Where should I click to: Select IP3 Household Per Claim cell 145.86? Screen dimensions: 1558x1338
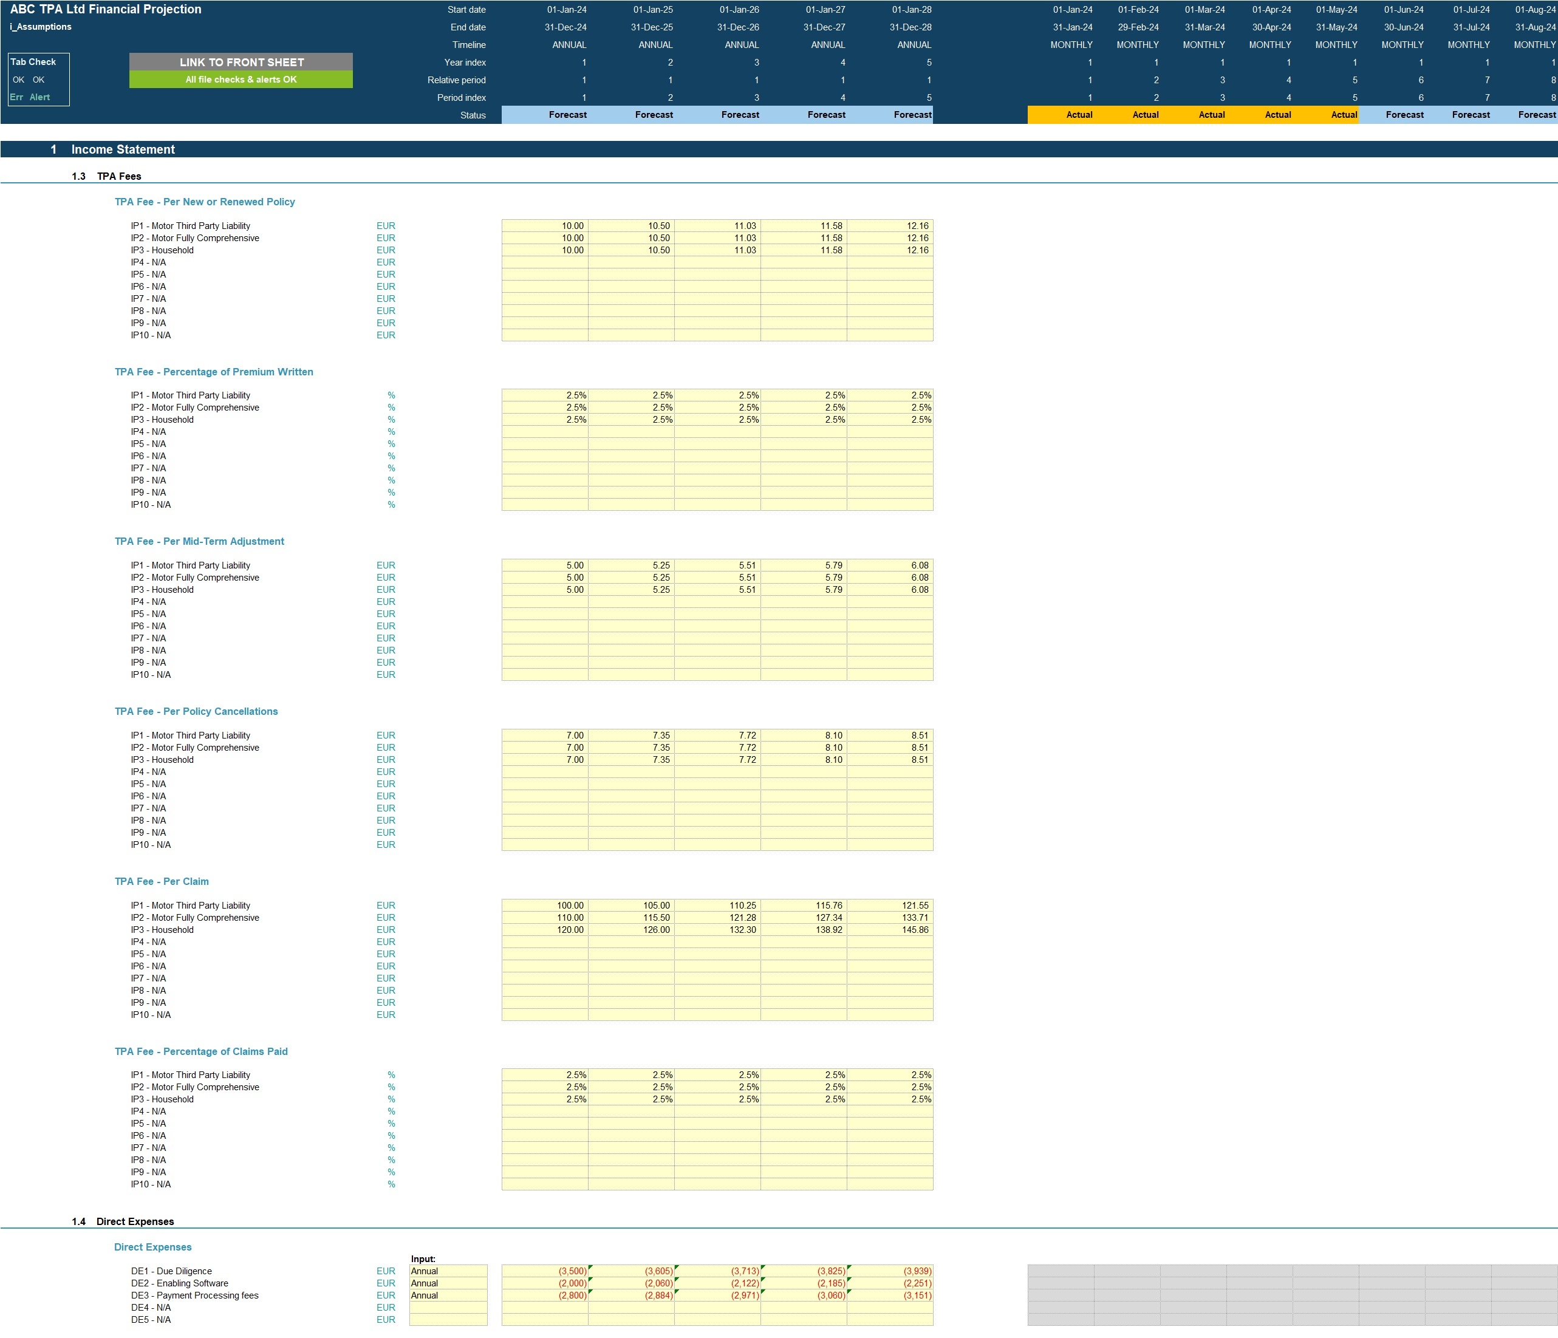click(890, 930)
